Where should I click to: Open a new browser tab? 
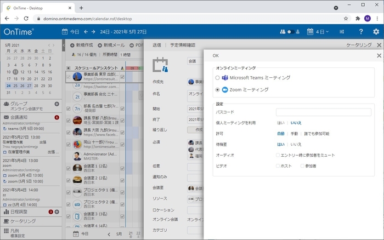[81, 8]
